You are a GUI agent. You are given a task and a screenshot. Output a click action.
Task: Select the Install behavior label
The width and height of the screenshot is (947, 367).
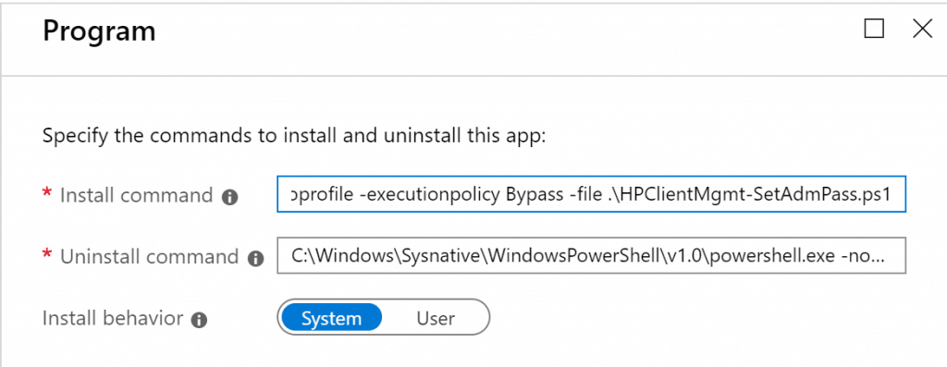tap(112, 317)
